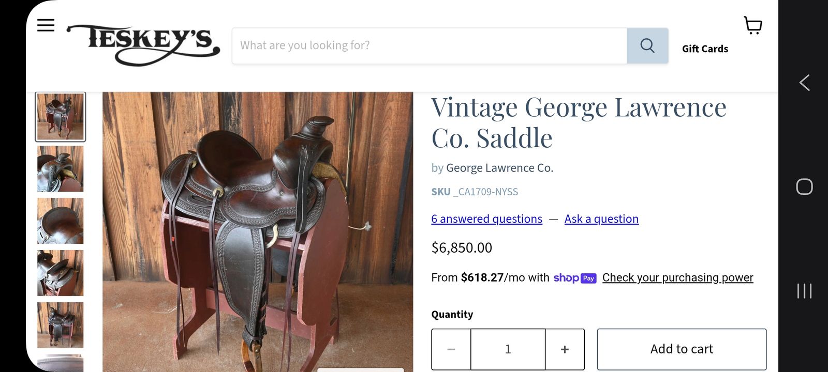Screen dimensions: 828x372
Task: Click the Teskey's logo
Action: [x=143, y=44]
